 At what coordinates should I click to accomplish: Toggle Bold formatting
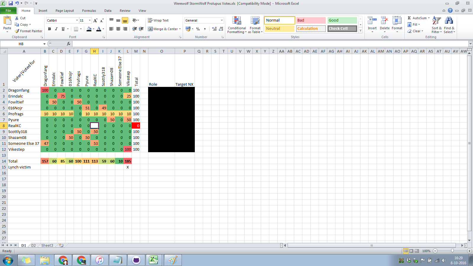click(49, 29)
